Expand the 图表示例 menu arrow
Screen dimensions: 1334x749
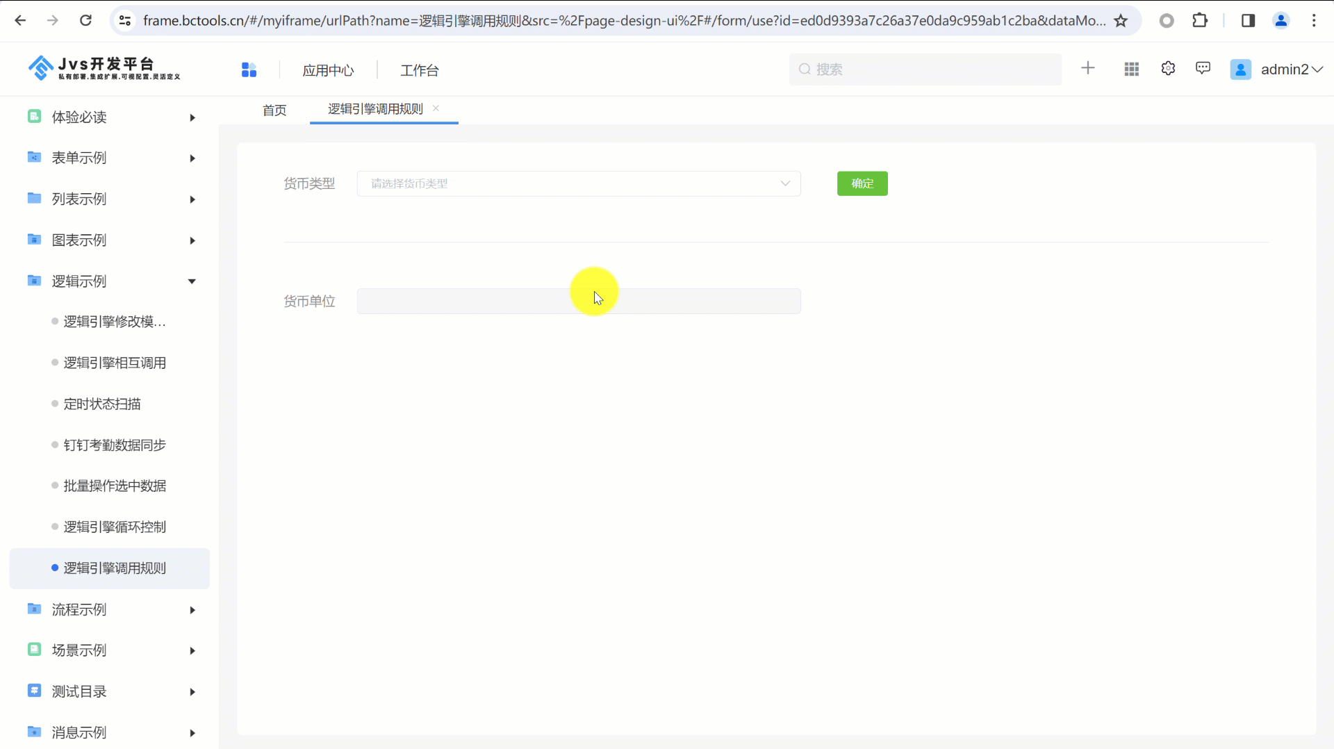(x=192, y=240)
